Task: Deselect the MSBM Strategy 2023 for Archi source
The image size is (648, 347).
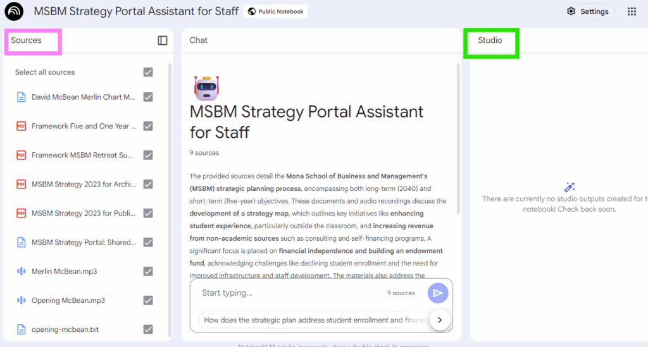Action: click(148, 184)
